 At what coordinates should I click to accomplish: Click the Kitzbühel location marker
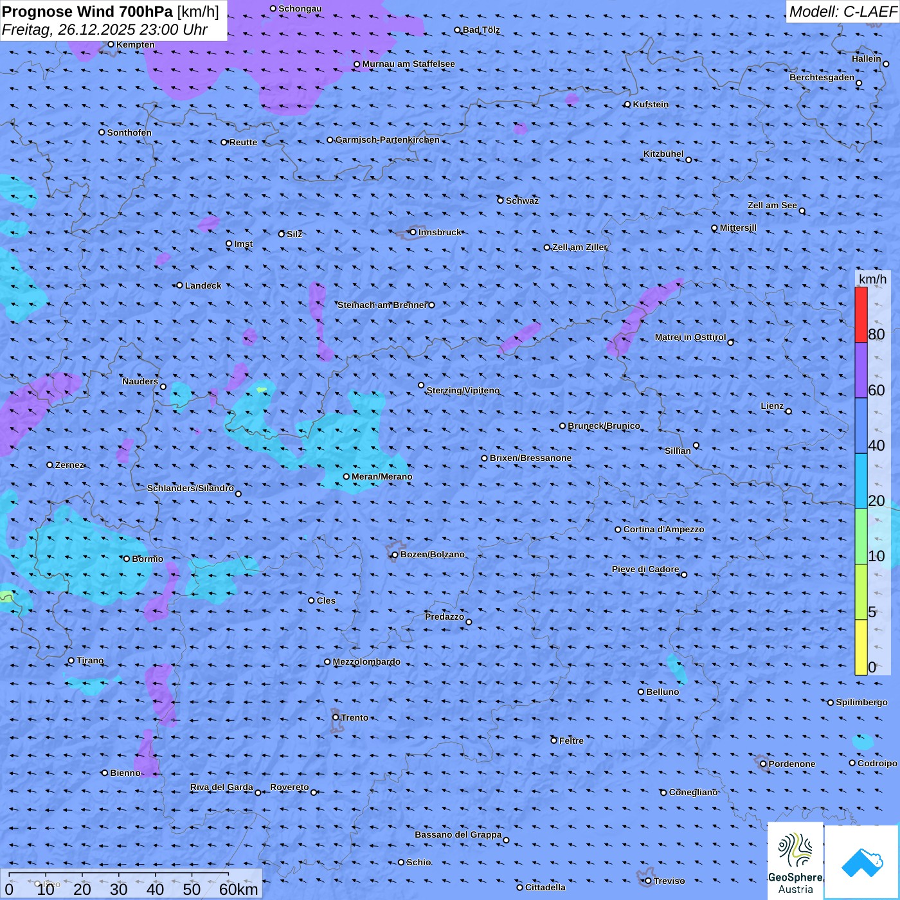688,159
